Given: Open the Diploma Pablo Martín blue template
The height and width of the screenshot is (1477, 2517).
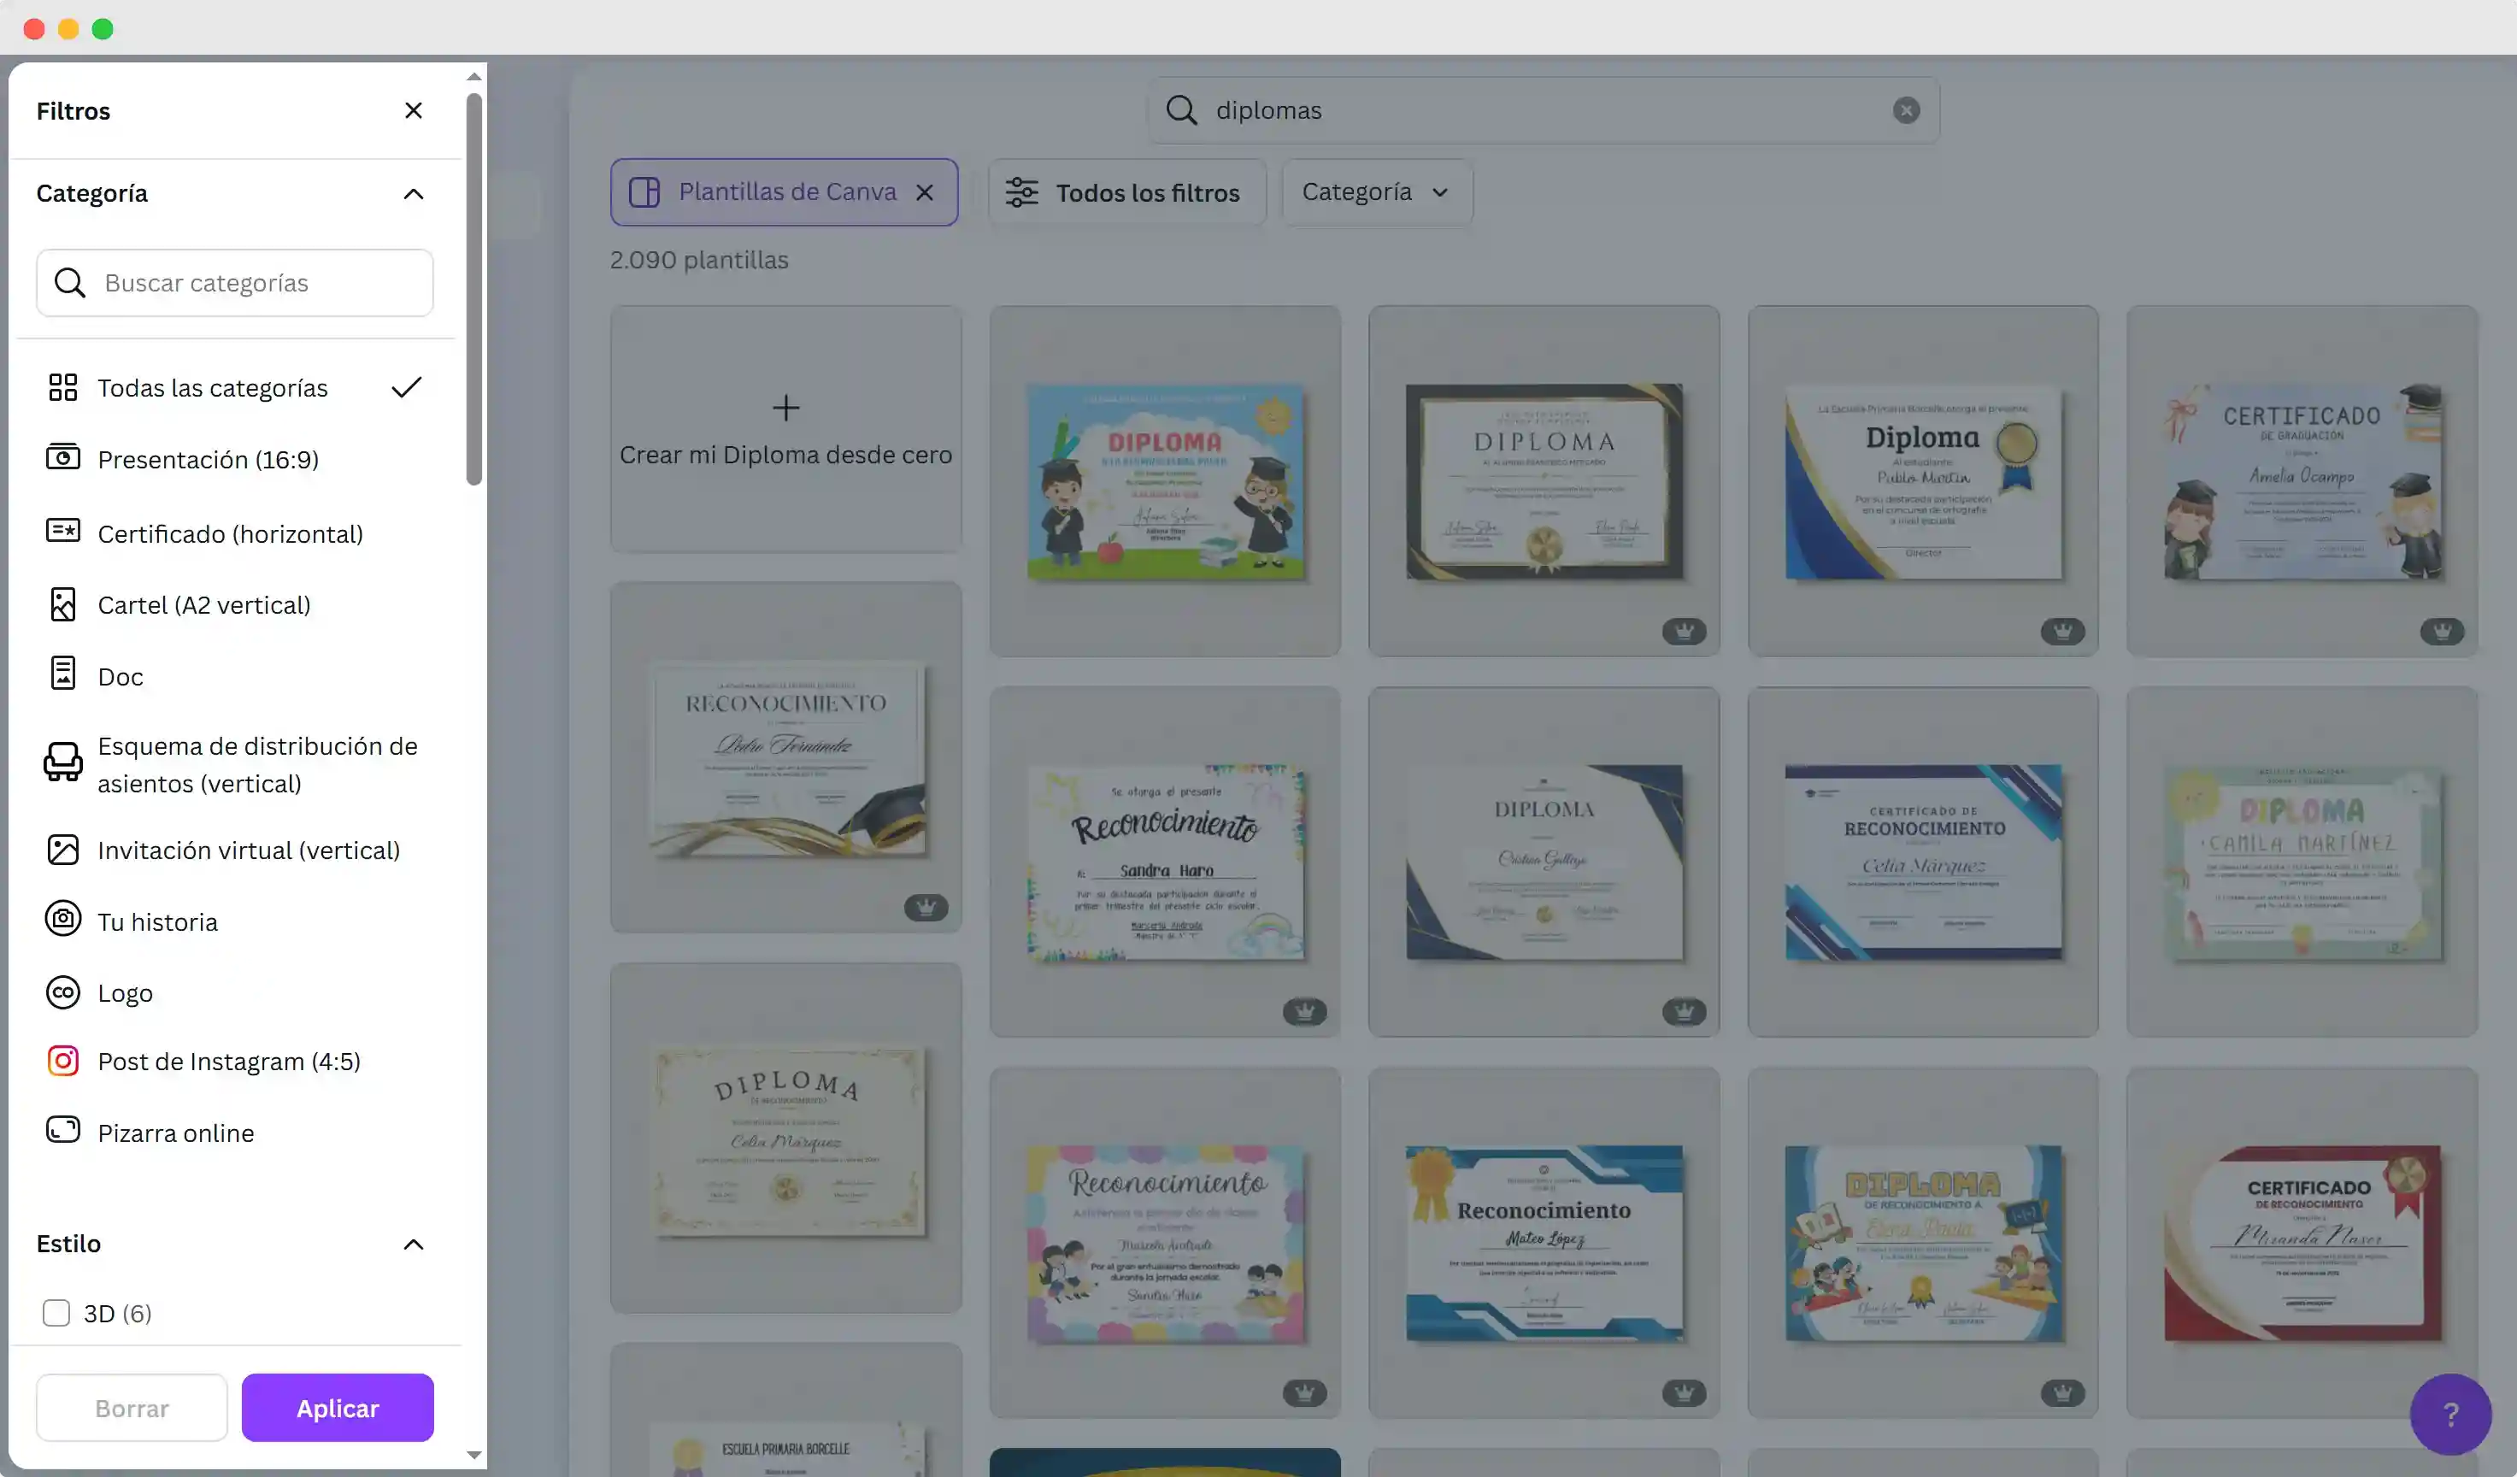Looking at the screenshot, I should [1923, 481].
